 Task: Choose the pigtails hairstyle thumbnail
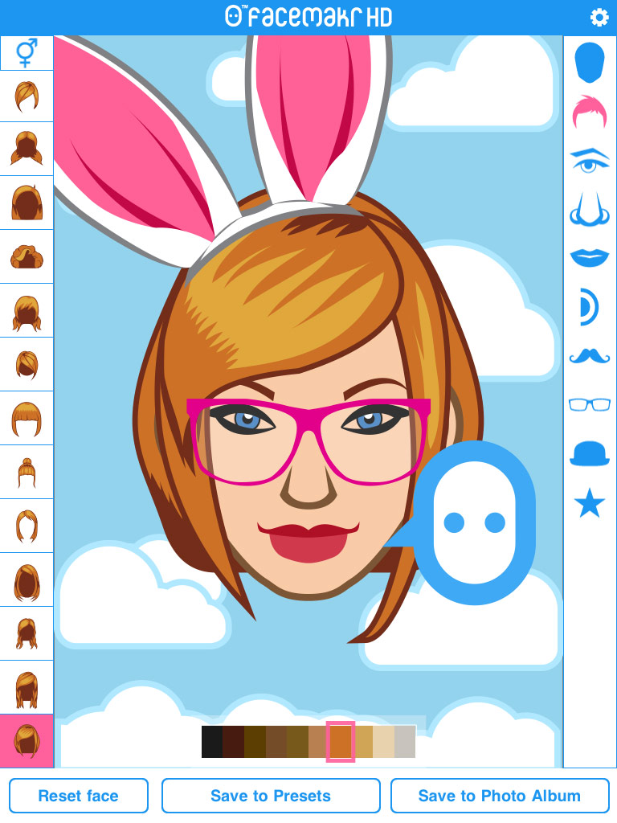(27, 149)
